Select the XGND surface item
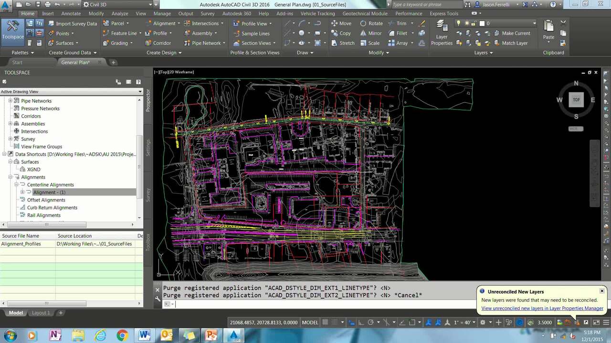This screenshot has height=343, width=611. [x=33, y=170]
